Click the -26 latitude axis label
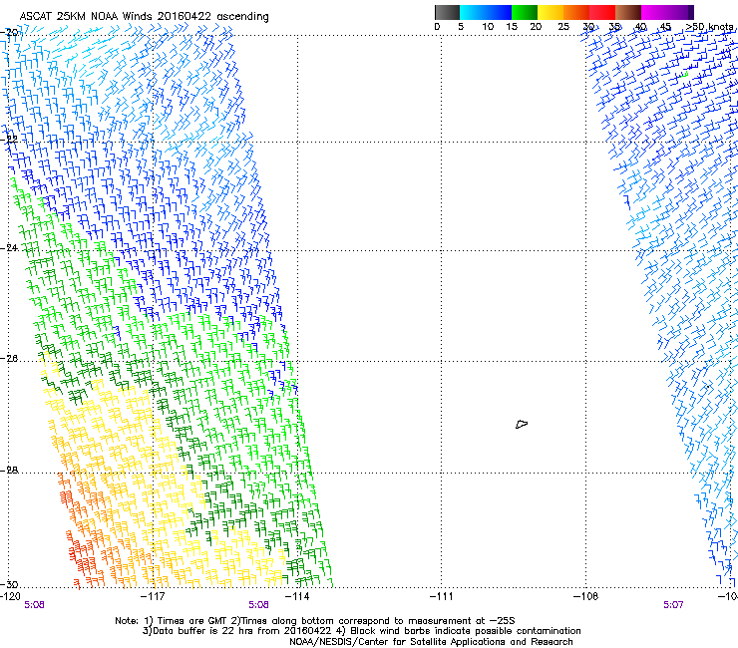The image size is (738, 648). (10, 359)
